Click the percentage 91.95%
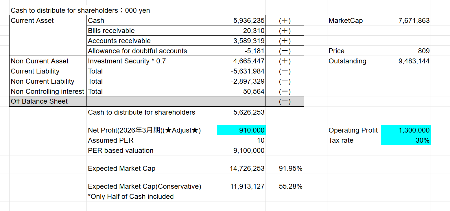The height and width of the screenshot is (211, 450). click(x=285, y=168)
